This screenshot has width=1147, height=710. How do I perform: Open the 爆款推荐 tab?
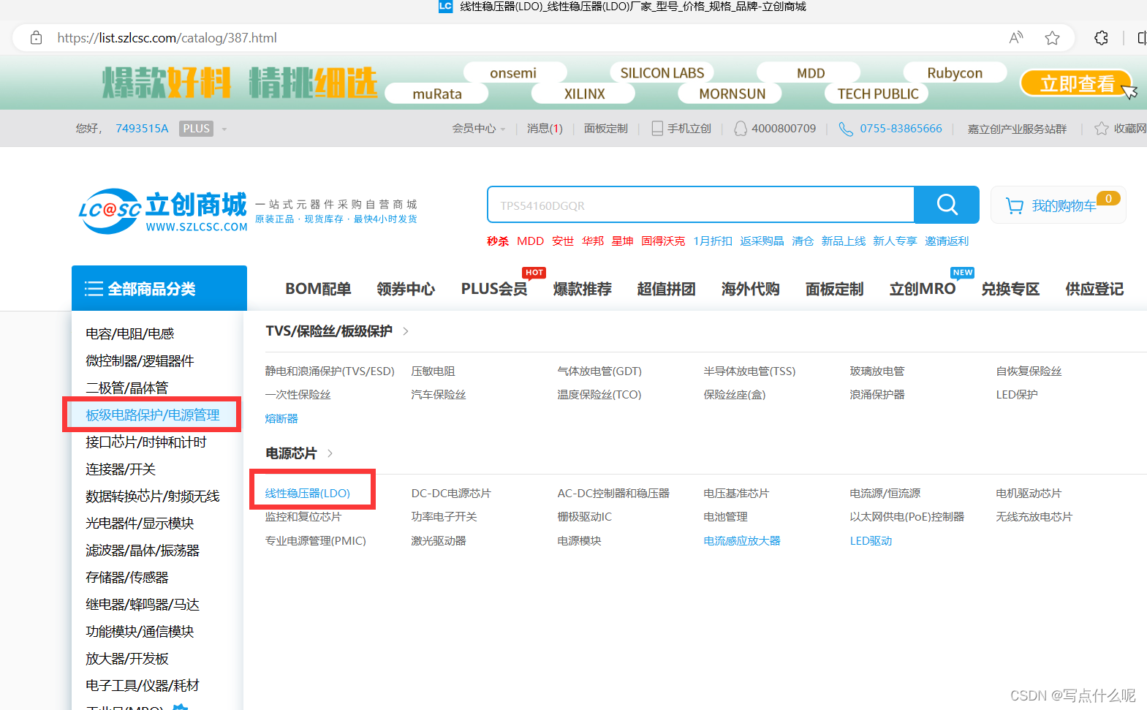pos(582,289)
